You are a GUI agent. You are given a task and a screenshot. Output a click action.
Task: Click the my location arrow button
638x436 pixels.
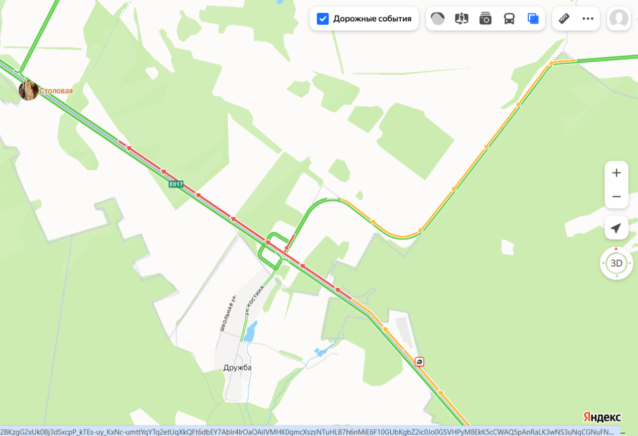[617, 228]
